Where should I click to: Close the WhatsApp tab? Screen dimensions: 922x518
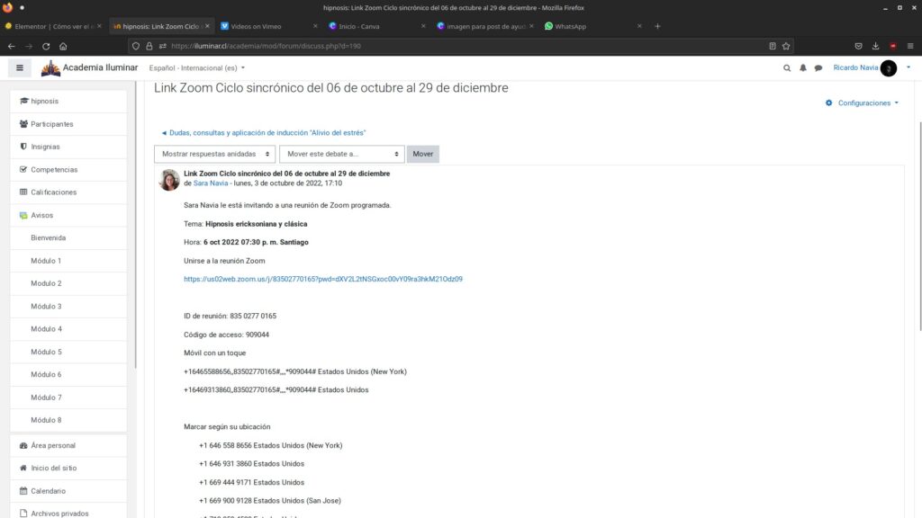point(639,26)
